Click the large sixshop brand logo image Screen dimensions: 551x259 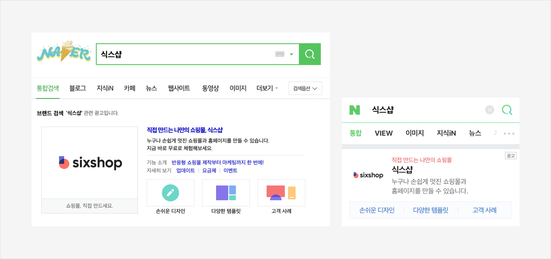[90, 163]
